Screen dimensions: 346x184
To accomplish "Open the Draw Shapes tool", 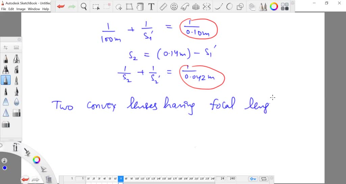I will pyautogui.click(x=240, y=7).
